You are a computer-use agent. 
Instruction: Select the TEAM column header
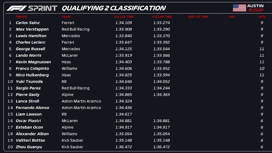[x=66, y=17]
